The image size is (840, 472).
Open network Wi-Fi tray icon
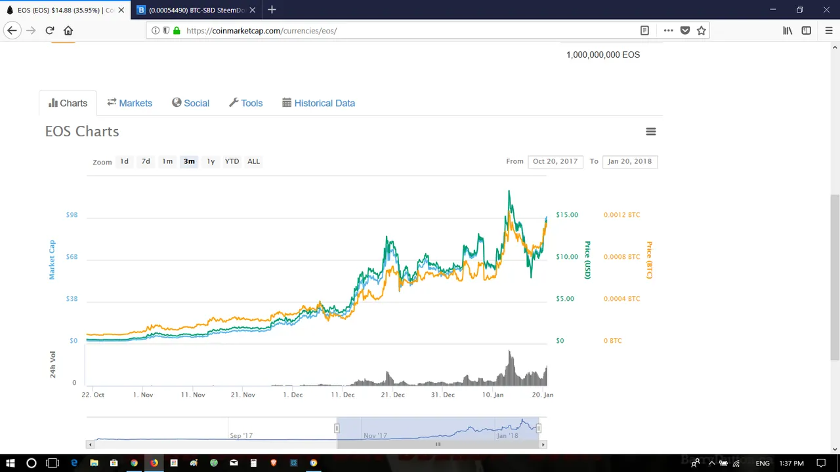736,463
